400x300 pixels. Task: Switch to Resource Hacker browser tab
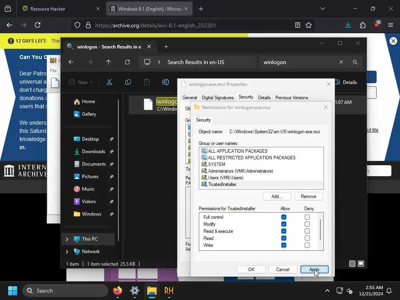pos(61,9)
